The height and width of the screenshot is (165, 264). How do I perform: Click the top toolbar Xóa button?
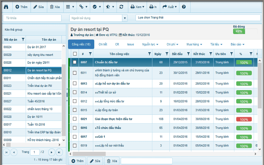tap(55, 7)
